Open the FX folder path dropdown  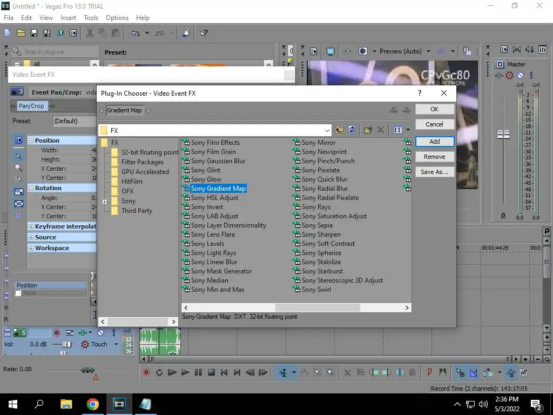pyautogui.click(x=327, y=130)
